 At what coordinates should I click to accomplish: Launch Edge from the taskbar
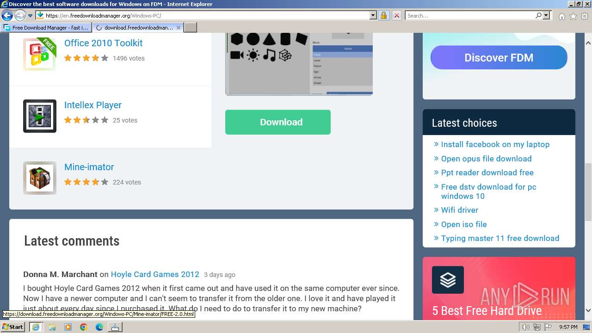pyautogui.click(x=99, y=327)
